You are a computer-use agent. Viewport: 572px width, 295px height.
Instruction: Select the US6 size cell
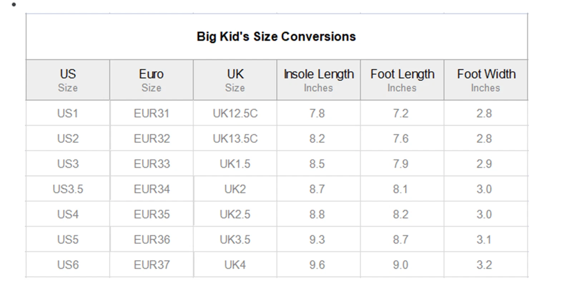(x=68, y=265)
